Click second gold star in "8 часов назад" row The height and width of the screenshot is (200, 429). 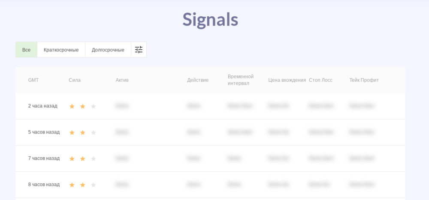click(83, 185)
